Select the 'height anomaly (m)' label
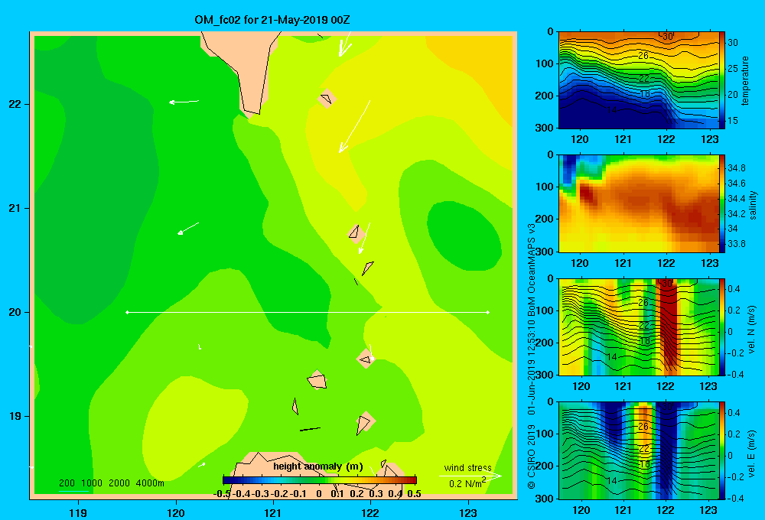Viewport: 765px width, 520px height. pos(318,466)
